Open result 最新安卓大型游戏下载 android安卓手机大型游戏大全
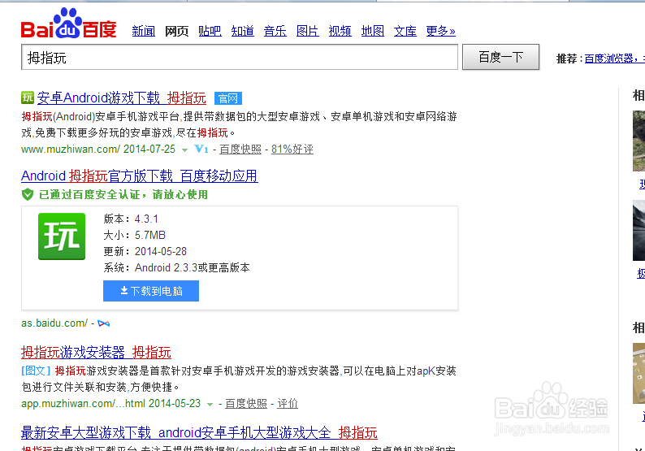This screenshot has width=645, height=451. pyautogui.click(x=200, y=432)
